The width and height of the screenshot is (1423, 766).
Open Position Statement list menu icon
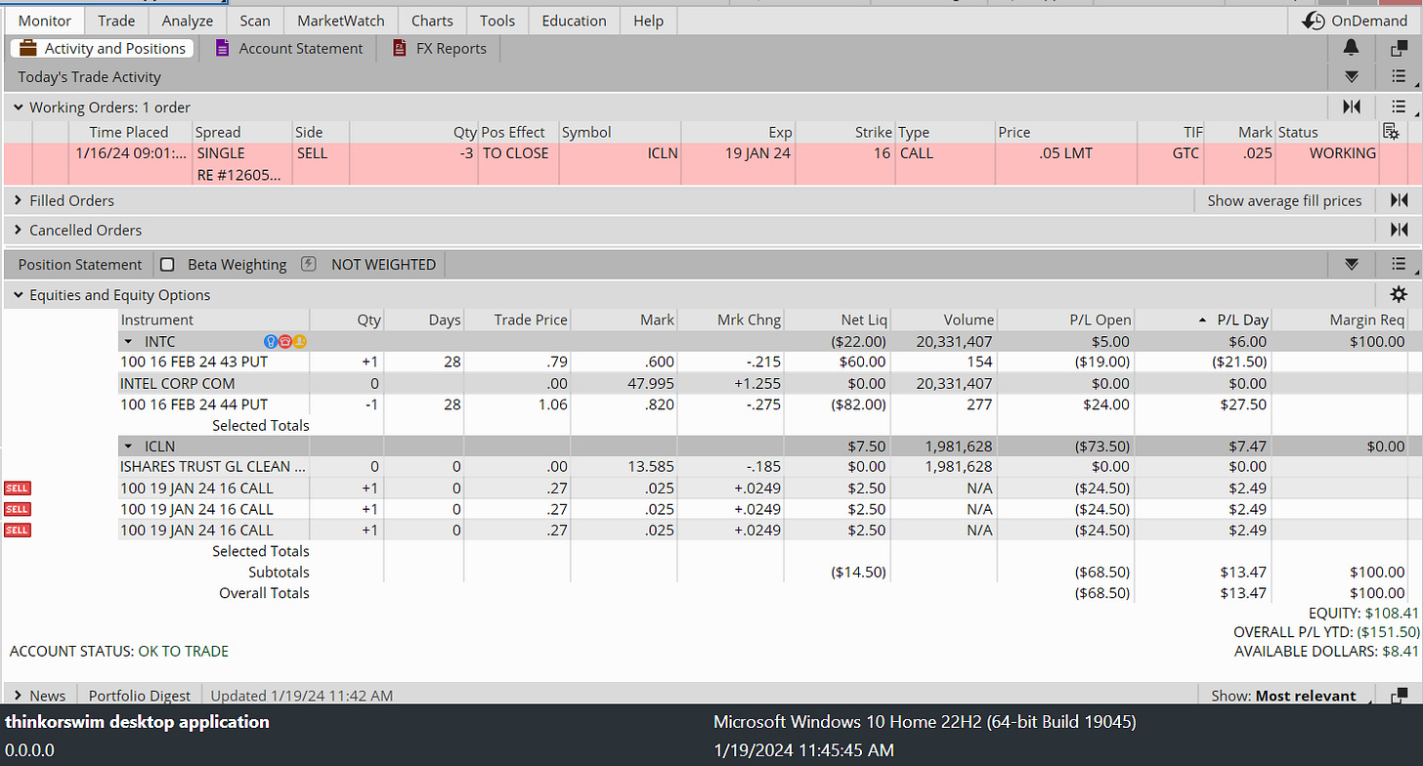pos(1399,264)
